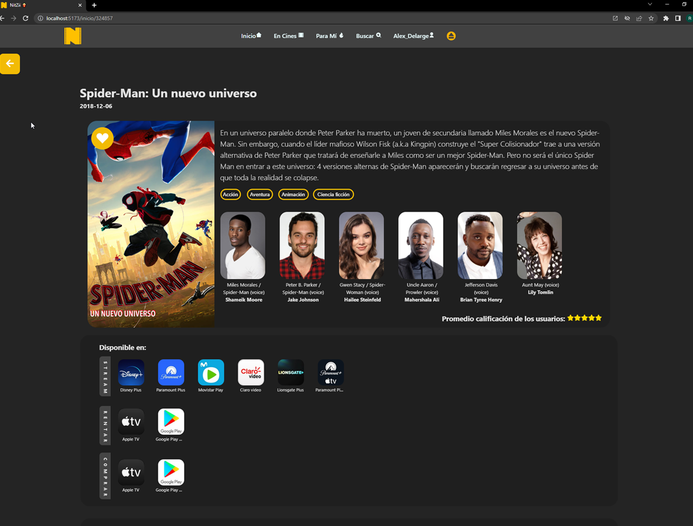
Task: Click the Lionsgate Plus streaming icon
Action: [x=290, y=373]
